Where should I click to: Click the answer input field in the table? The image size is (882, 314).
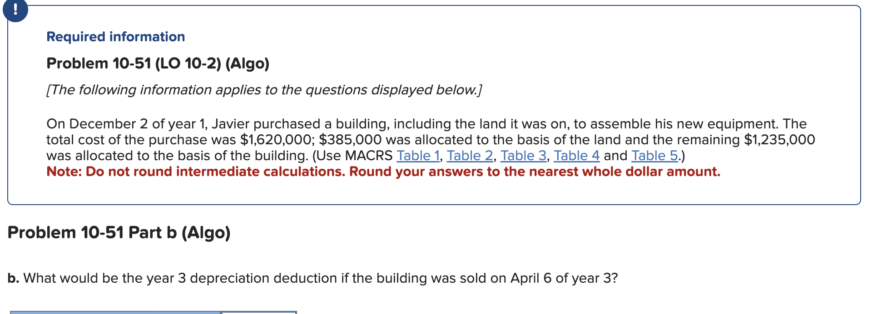(259, 312)
